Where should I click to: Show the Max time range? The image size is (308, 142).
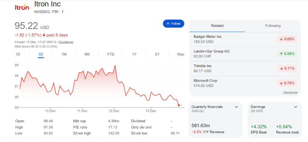tap(180, 54)
